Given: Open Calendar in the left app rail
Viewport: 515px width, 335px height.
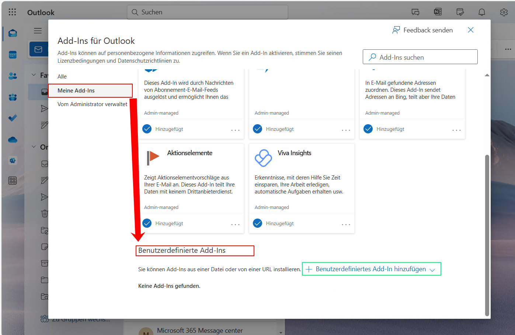Looking at the screenshot, I should [x=13, y=55].
